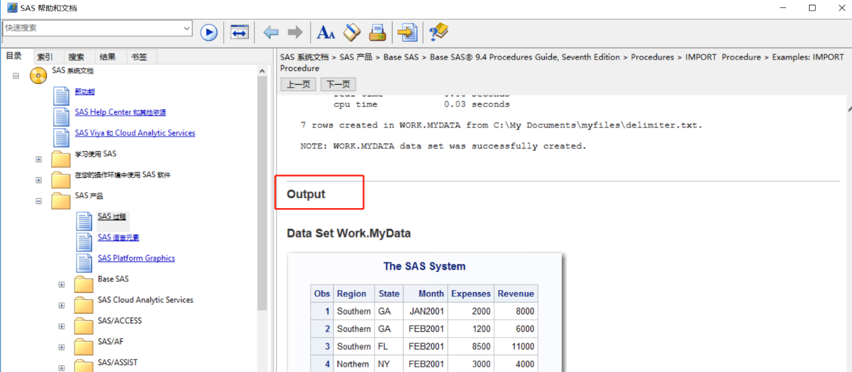Viewport: 852px width, 372px height.
Task: Collapse the SAS 产品 tree node
Action: (x=38, y=201)
